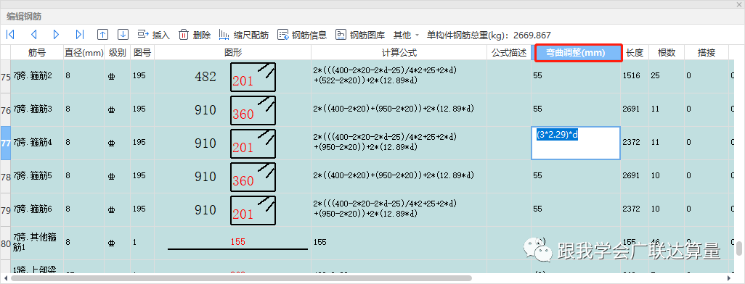
Task: Click the formula cell in row 77
Action: coord(399,143)
